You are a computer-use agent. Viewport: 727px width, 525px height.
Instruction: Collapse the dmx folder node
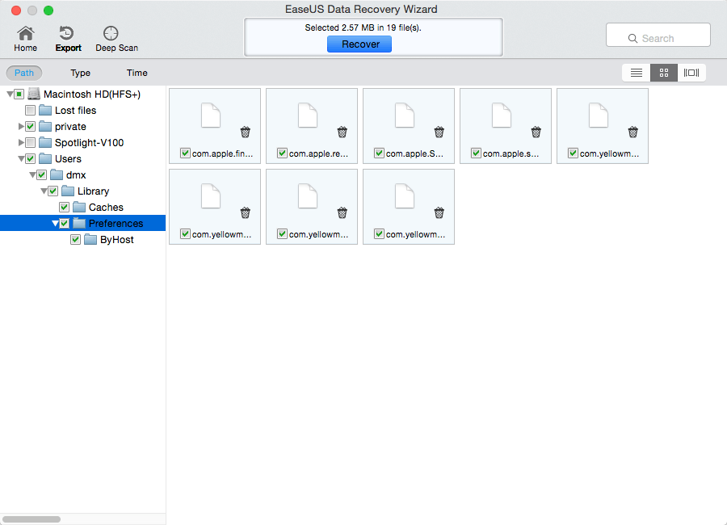tap(32, 174)
